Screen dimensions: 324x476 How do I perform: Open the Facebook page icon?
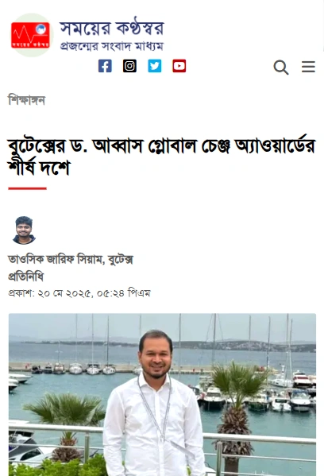105,66
